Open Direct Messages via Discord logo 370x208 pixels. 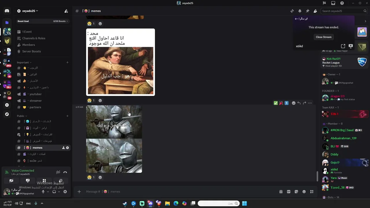tap(7, 11)
